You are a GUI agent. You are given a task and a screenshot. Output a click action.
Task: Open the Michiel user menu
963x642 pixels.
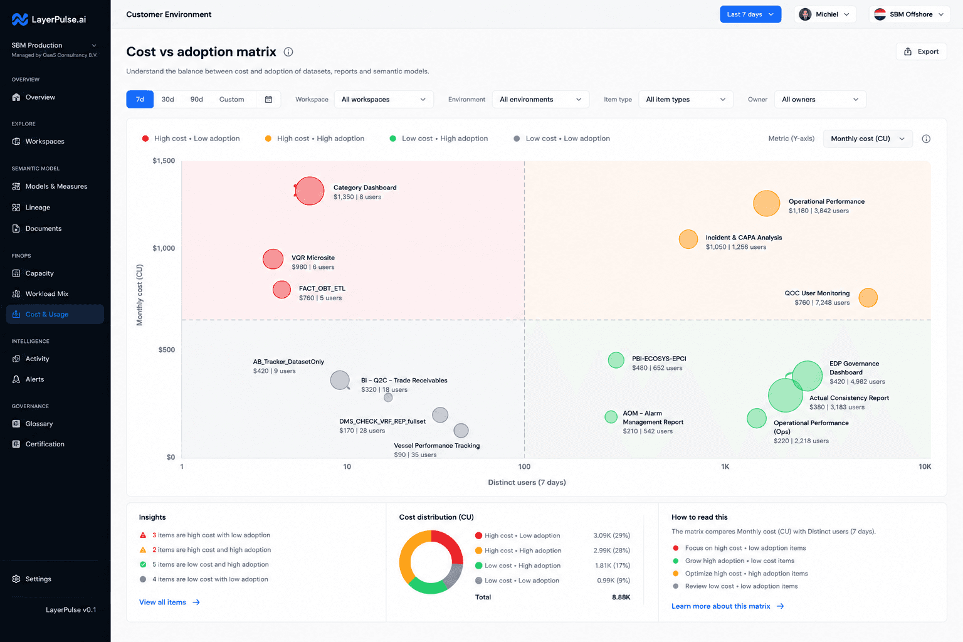click(825, 14)
